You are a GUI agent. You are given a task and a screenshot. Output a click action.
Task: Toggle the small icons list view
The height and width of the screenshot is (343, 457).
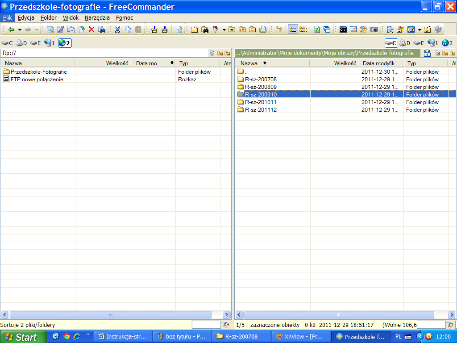coord(303,29)
